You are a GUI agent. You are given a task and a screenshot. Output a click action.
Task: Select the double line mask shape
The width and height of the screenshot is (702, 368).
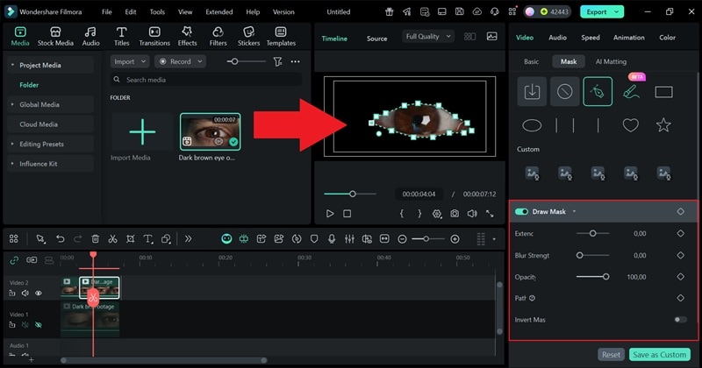tap(564, 125)
